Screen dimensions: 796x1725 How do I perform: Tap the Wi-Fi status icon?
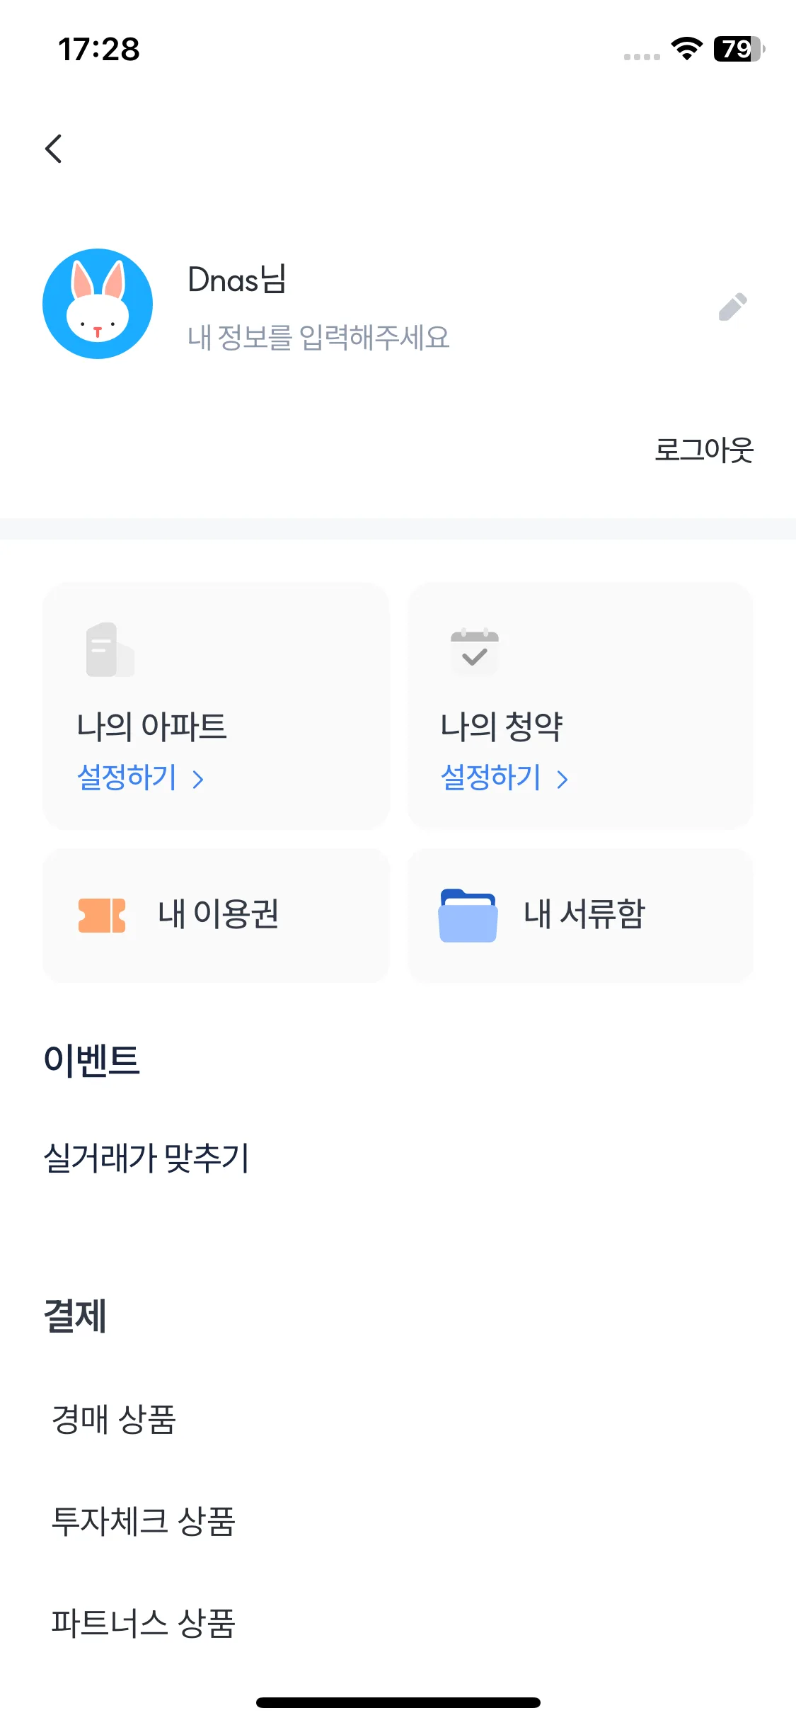pyautogui.click(x=686, y=49)
